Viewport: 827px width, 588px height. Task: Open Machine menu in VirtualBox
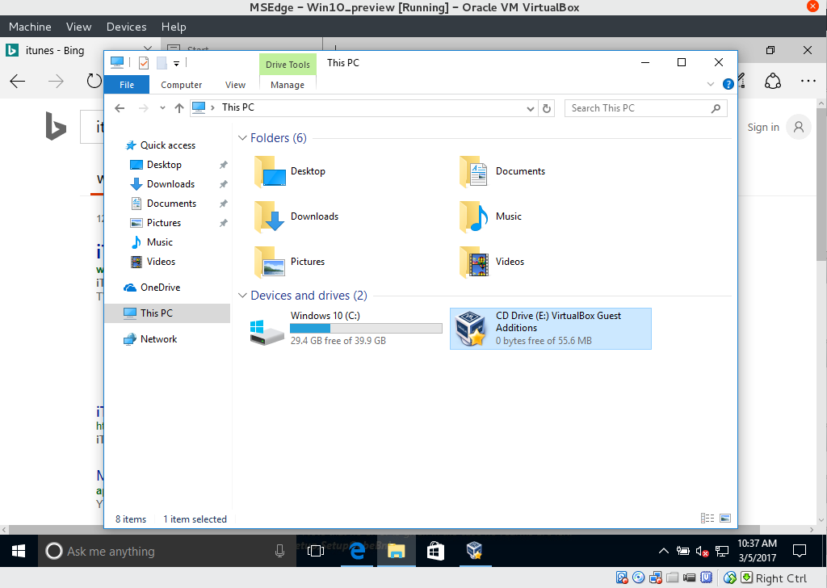(x=30, y=27)
